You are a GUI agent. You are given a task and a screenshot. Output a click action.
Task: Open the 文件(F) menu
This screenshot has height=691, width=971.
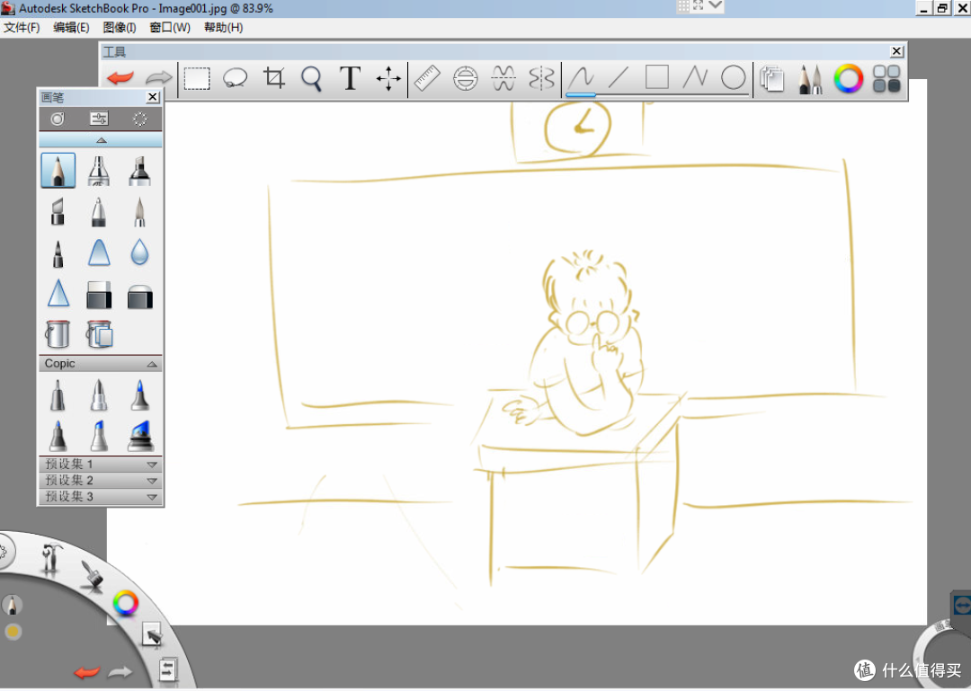pyautogui.click(x=22, y=28)
